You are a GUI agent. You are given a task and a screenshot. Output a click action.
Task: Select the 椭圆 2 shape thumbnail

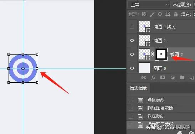point(144,54)
